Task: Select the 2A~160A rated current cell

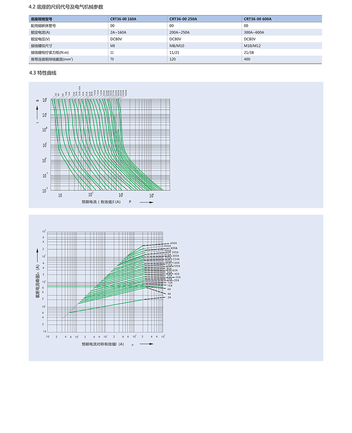Action: pos(118,32)
